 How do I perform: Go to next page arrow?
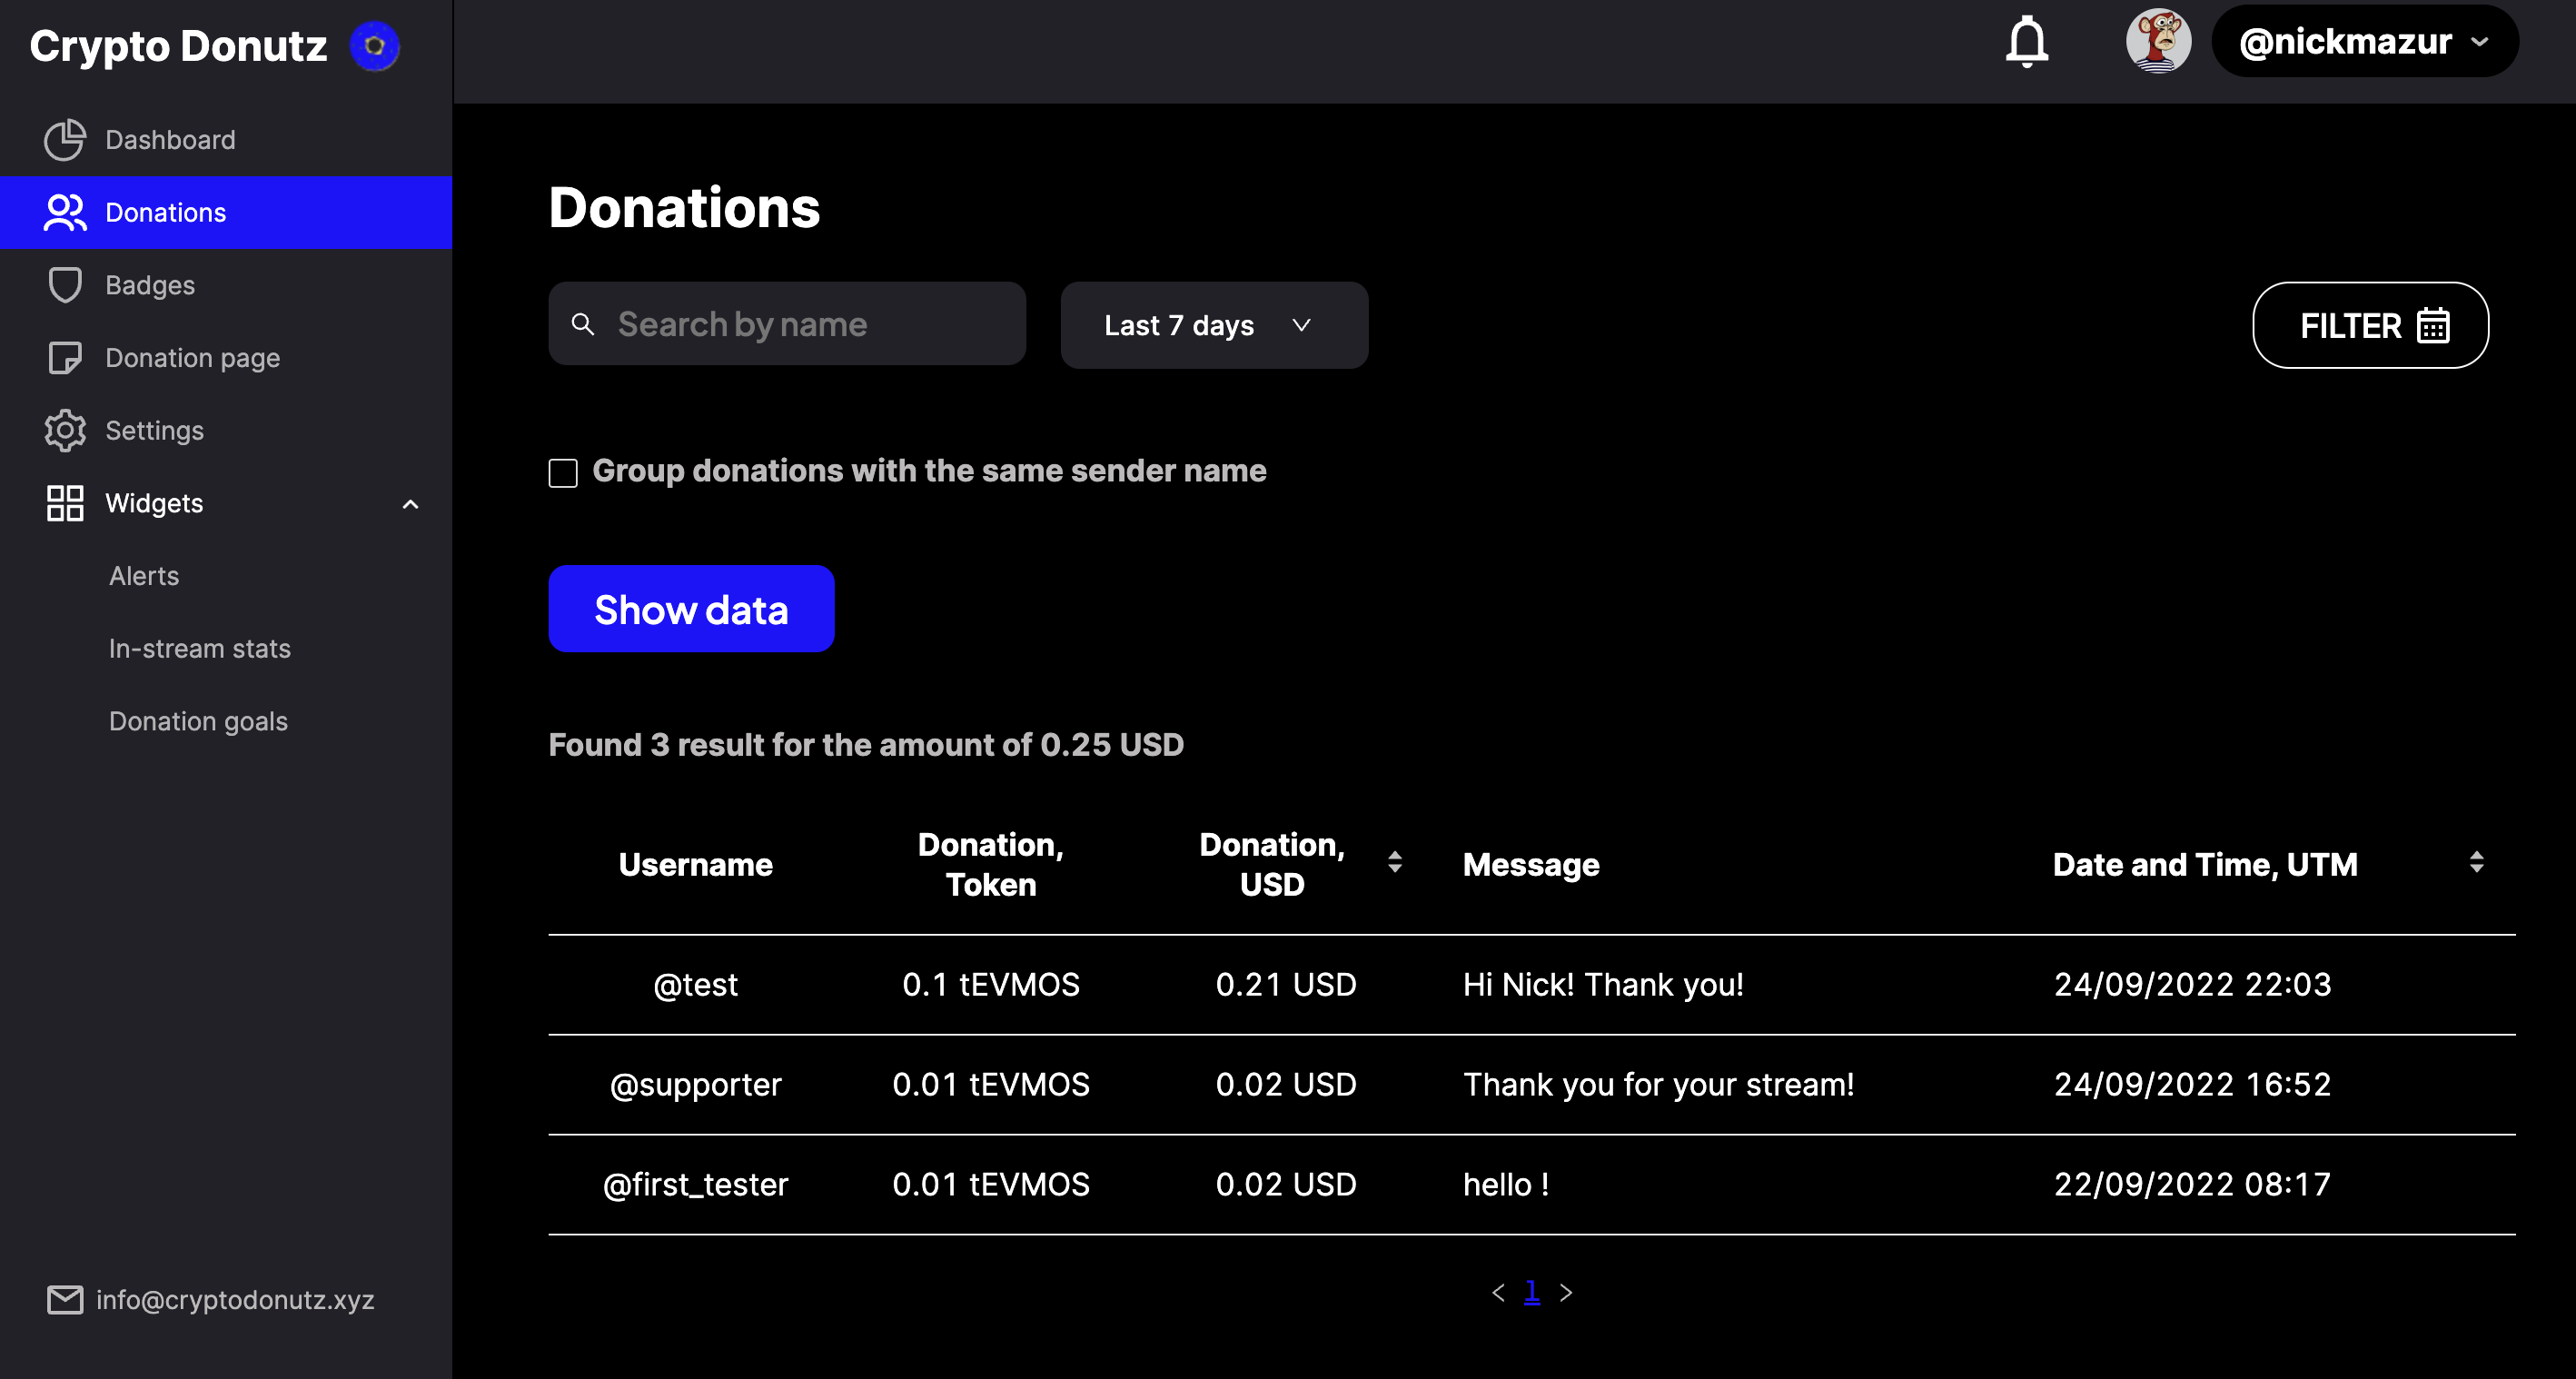[x=1566, y=1293]
